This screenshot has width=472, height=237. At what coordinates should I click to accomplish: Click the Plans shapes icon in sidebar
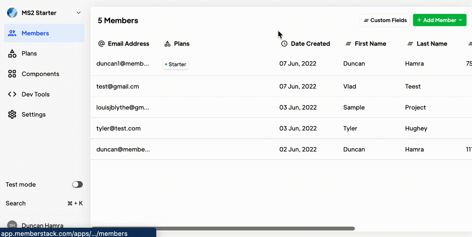(x=12, y=53)
